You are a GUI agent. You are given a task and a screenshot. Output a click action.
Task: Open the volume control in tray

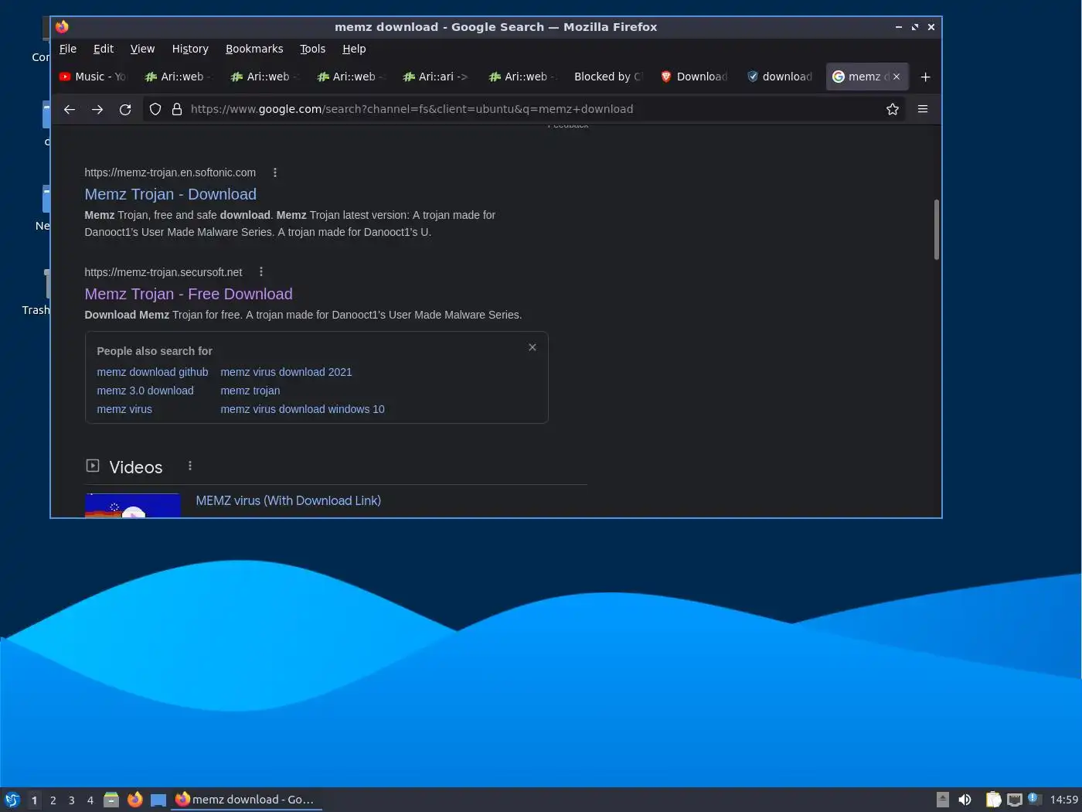[965, 800]
